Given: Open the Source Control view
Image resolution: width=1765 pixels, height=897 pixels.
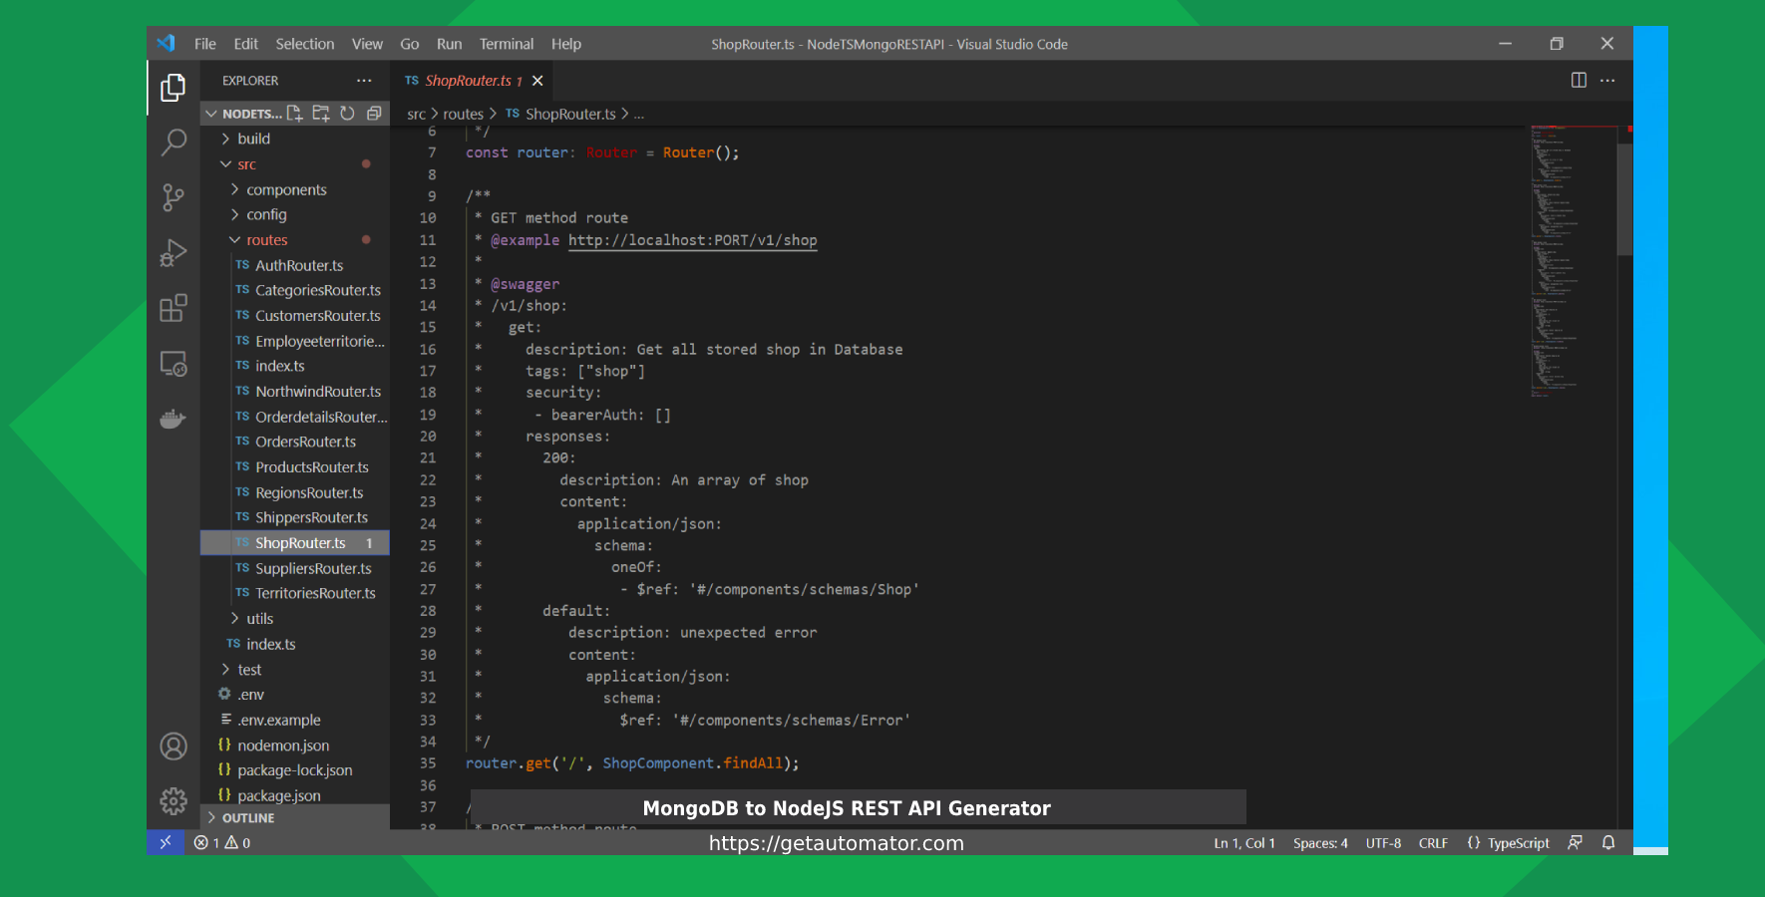Looking at the screenshot, I should (174, 197).
